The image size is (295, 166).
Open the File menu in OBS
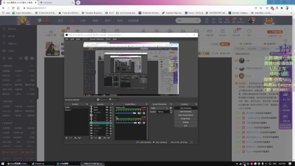67,39
